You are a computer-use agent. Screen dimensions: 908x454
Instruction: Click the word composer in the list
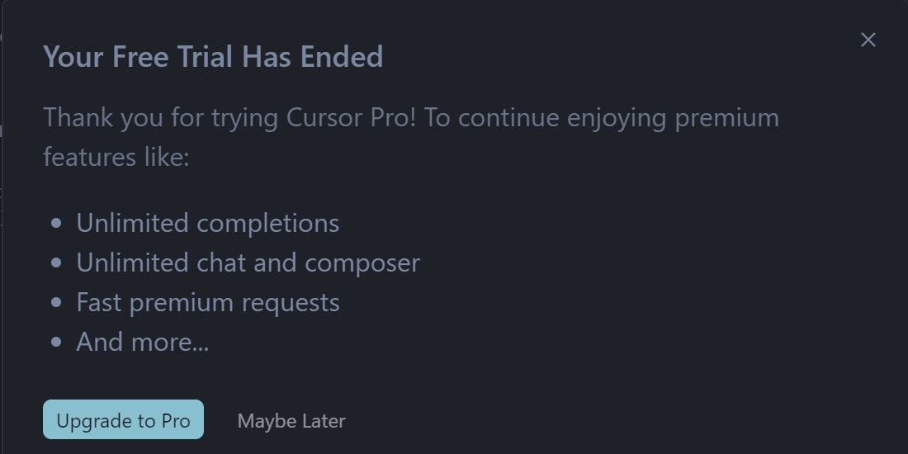coord(362,264)
